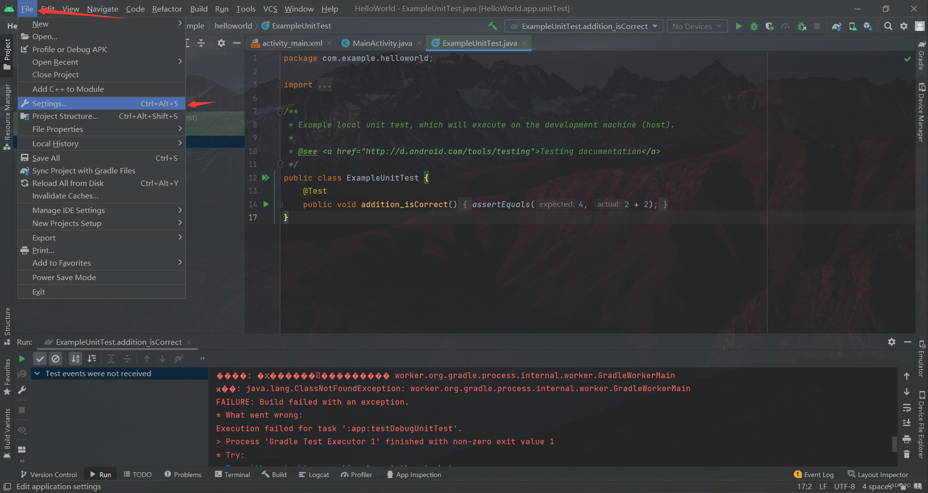Open the Logcat tool window button
This screenshot has width=928, height=493.
pyautogui.click(x=314, y=475)
